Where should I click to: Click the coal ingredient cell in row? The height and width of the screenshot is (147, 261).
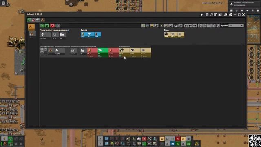tap(124, 53)
